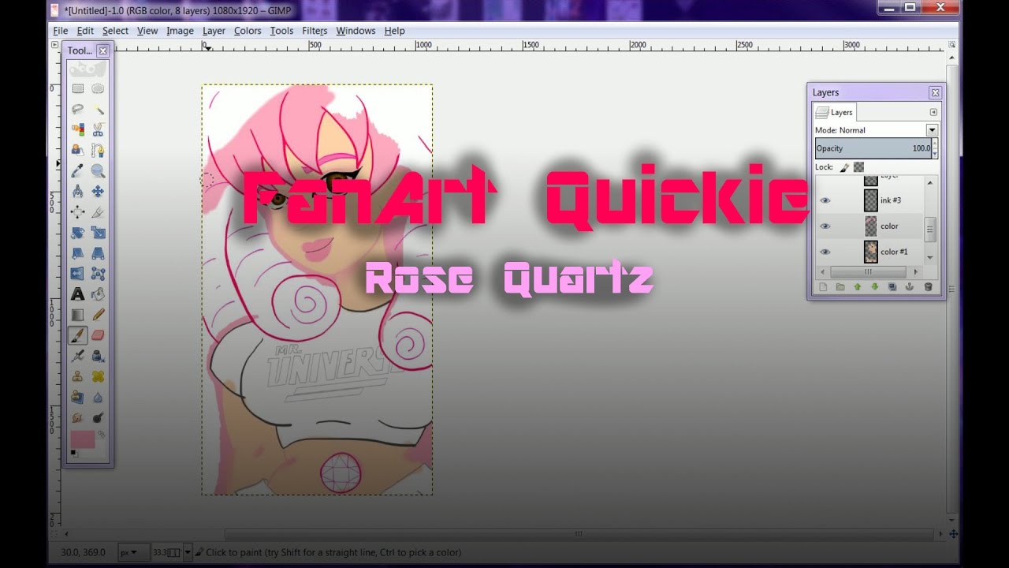The image size is (1009, 568).
Task: Open the zoom percentage dropdown
Action: (188, 552)
